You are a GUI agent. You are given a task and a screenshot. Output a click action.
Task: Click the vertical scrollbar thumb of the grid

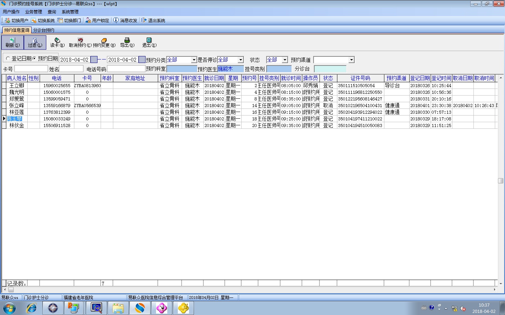(501, 181)
